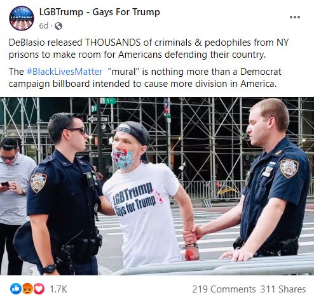Screen dimensions: 314x302
Task: Open the 219 Comments link
Action: point(224,289)
